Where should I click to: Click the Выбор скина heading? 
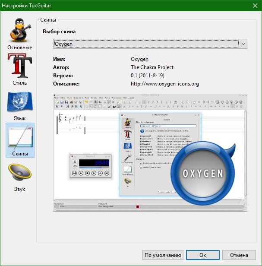point(59,32)
